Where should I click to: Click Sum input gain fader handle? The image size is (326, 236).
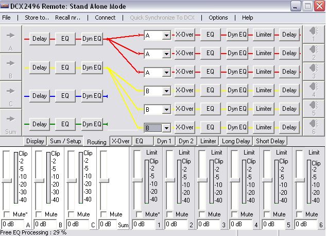click(x=104, y=181)
